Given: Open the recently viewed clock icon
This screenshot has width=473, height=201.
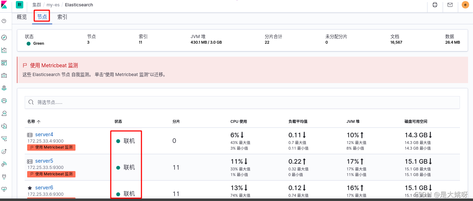Looking at the screenshot, I should click(4, 21).
